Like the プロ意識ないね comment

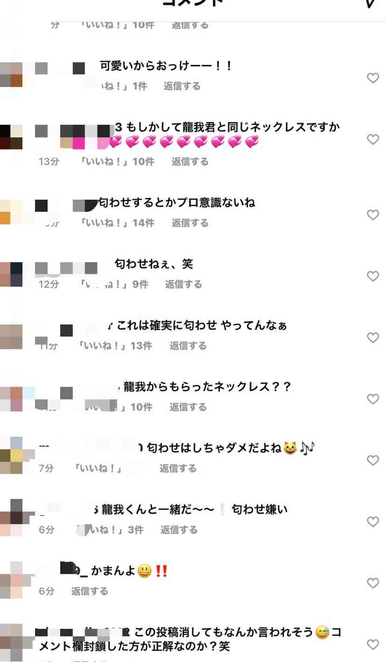click(x=373, y=215)
